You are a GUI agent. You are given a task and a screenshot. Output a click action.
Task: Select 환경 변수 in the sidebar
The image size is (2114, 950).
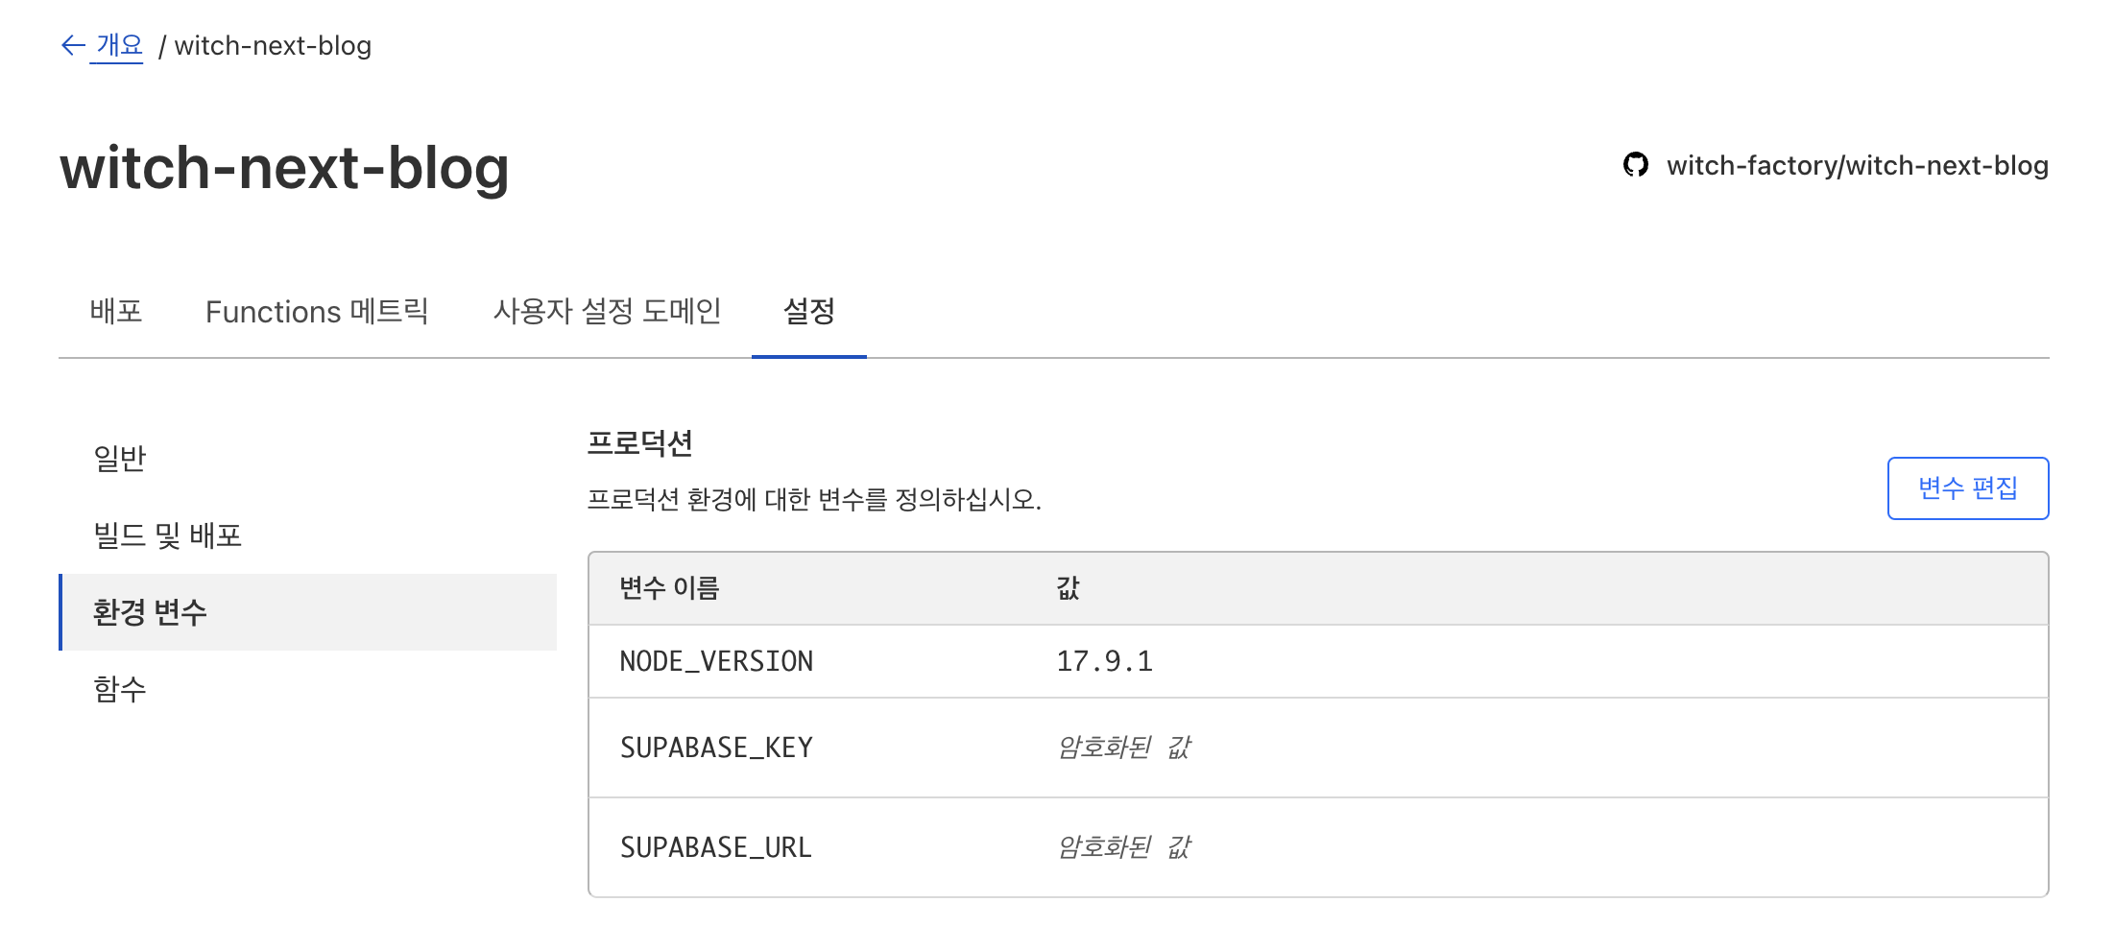pyautogui.click(x=150, y=612)
